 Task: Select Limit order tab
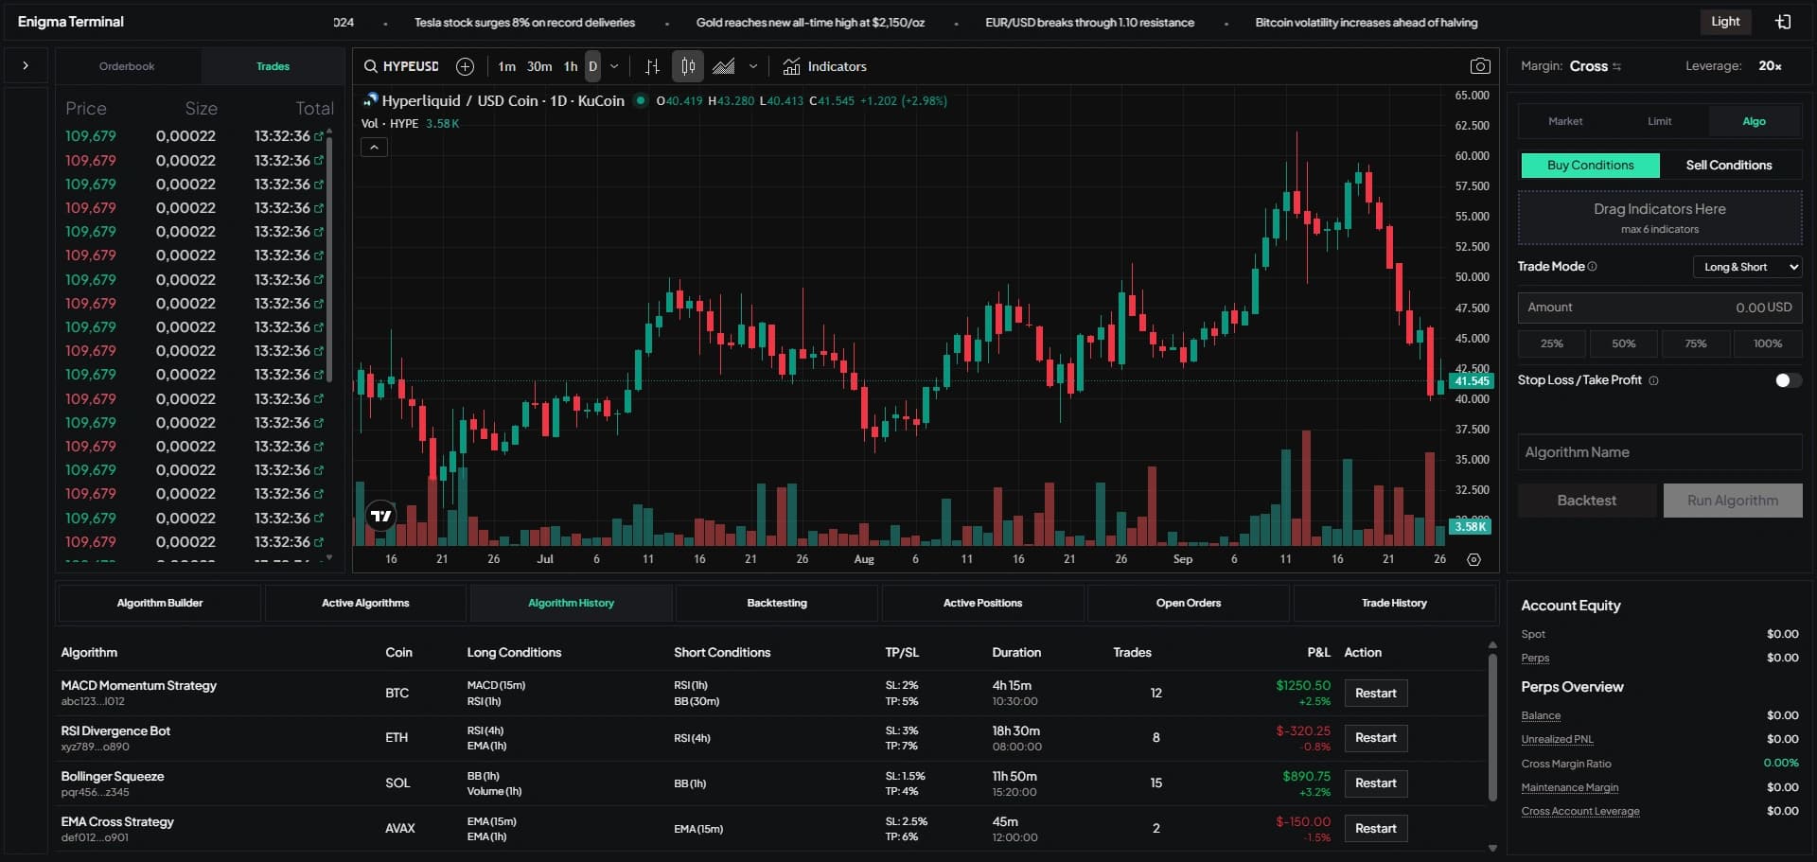(1659, 121)
